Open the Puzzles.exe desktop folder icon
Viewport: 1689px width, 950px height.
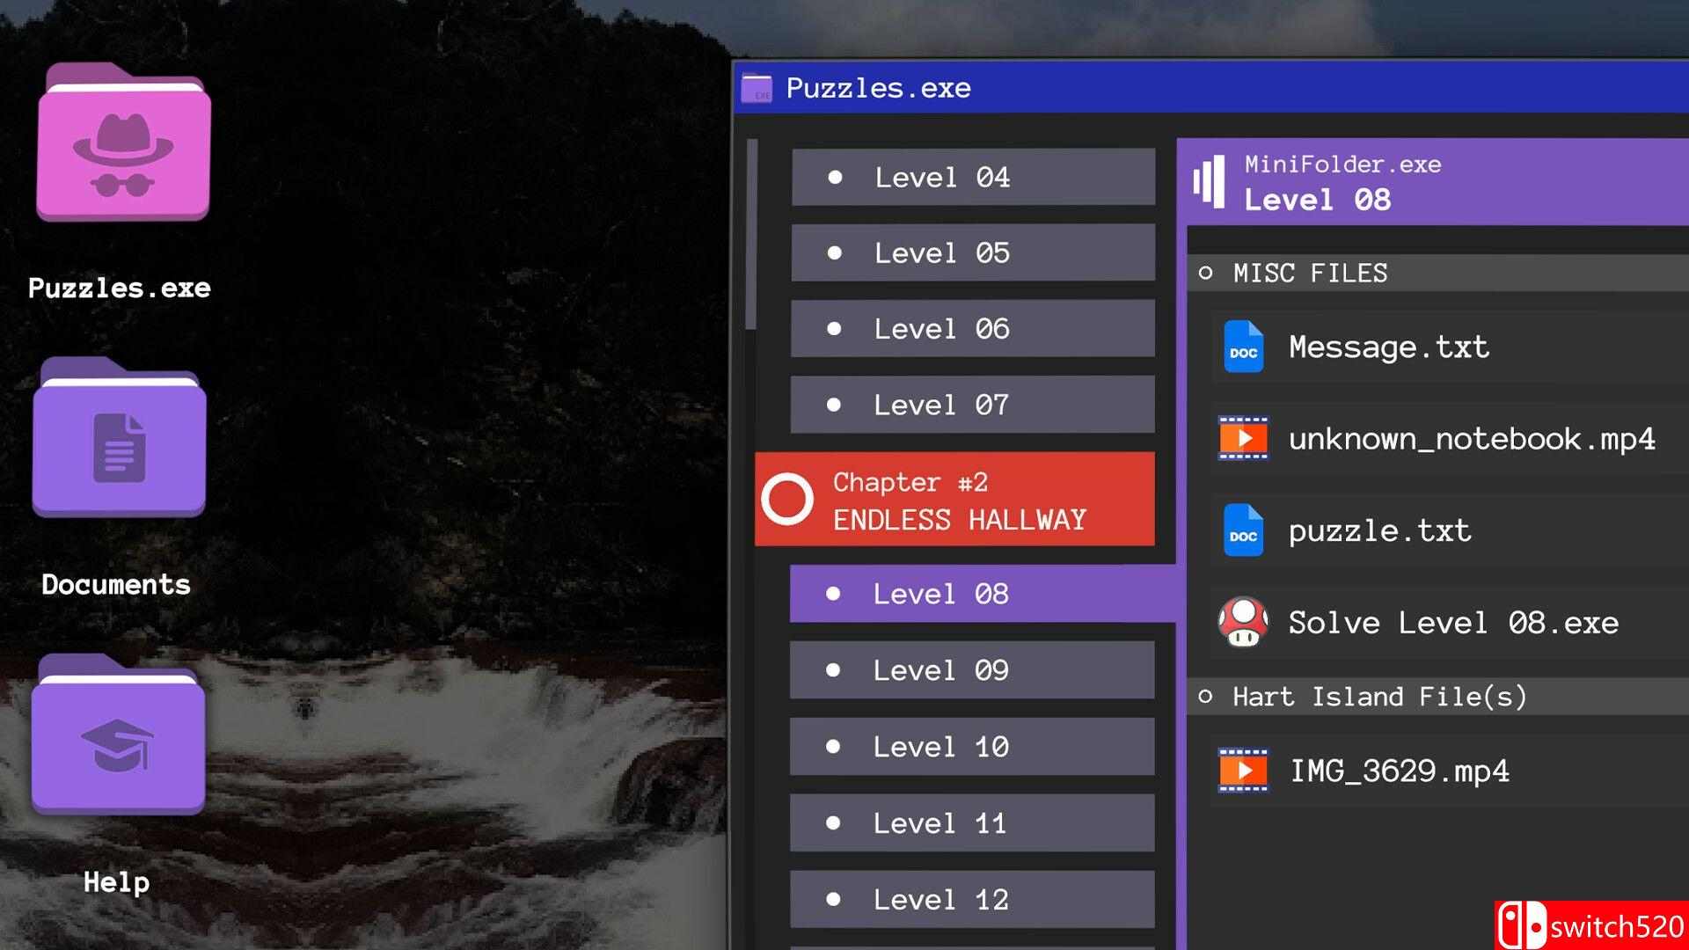(123, 142)
